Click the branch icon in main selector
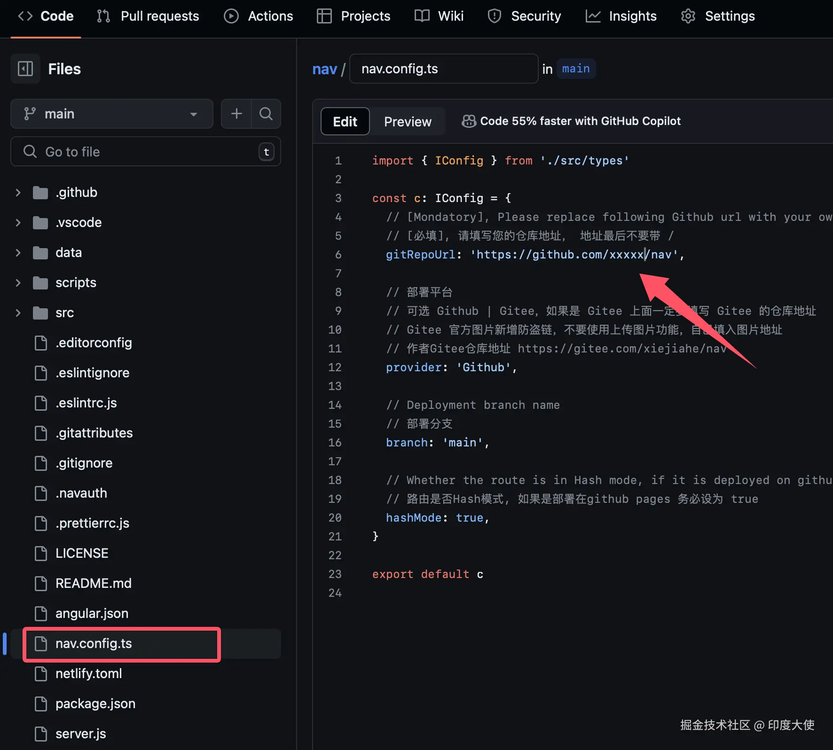 click(x=30, y=114)
